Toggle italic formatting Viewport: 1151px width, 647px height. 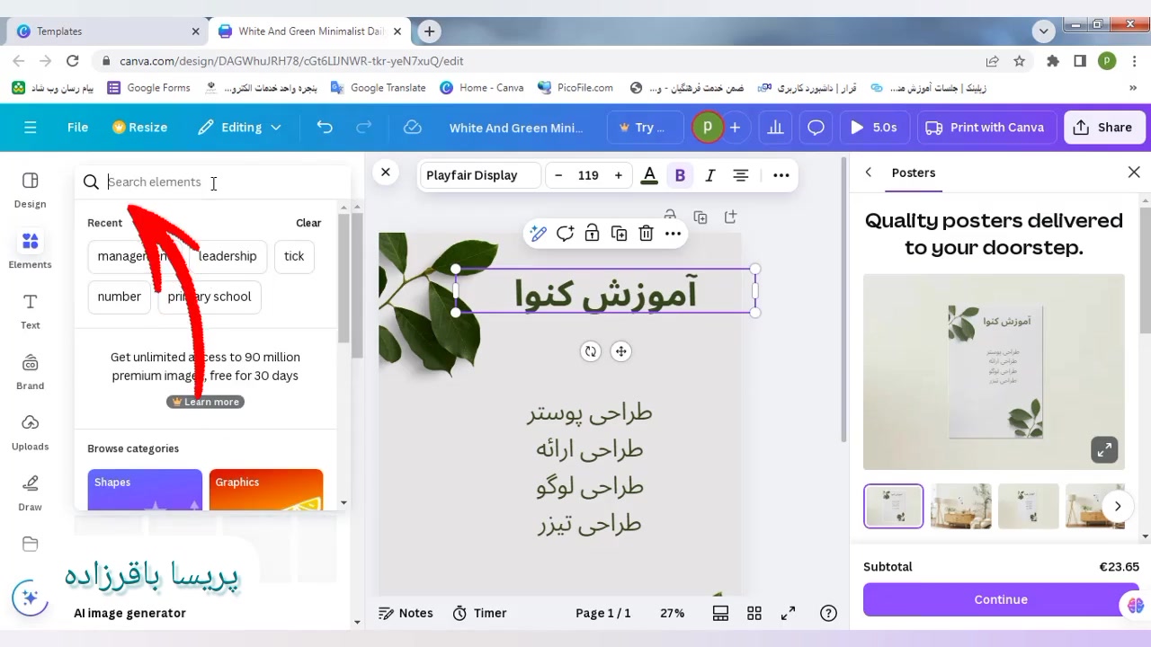coord(710,175)
